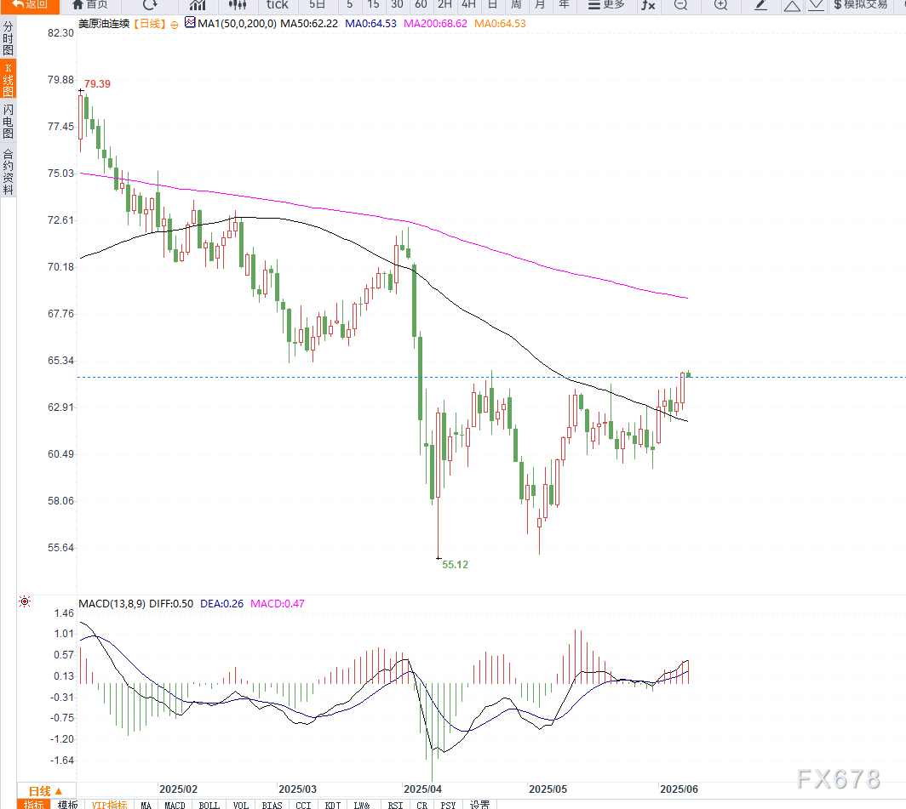Viewport: 906px width, 809px height.
Task: Click the fx formula icon
Action: coord(648,4)
